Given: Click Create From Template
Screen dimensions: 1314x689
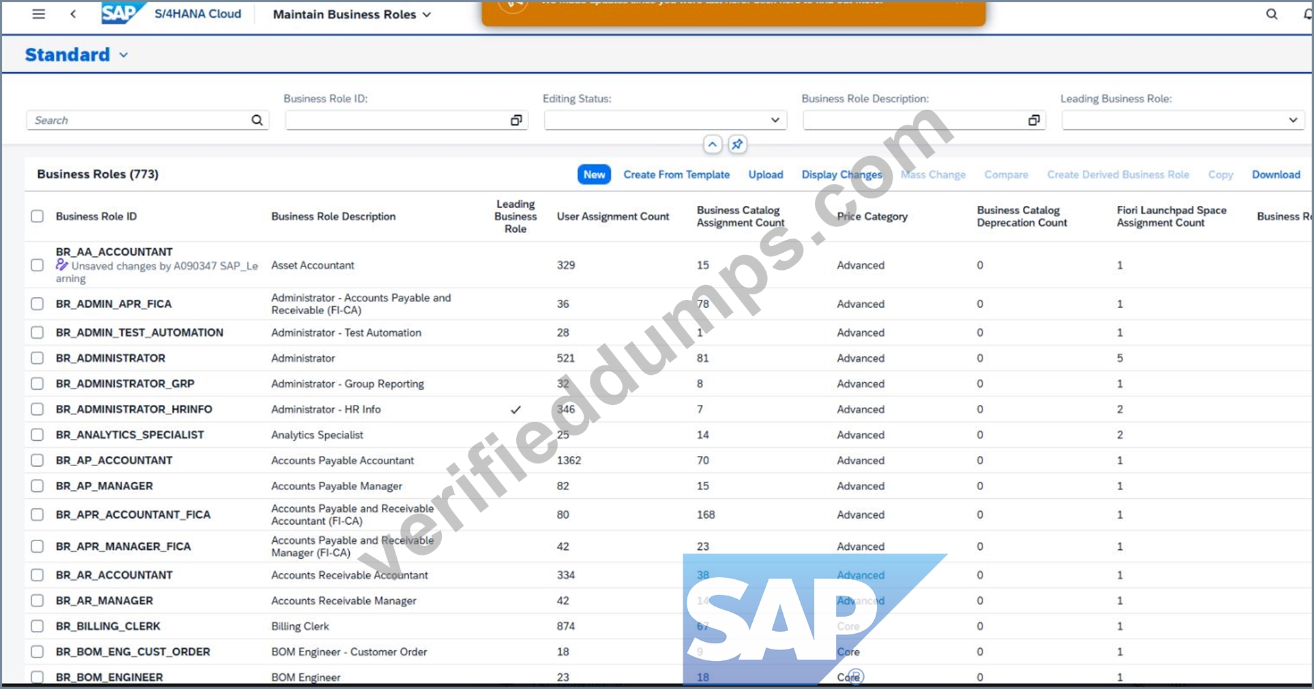Looking at the screenshot, I should (x=676, y=174).
